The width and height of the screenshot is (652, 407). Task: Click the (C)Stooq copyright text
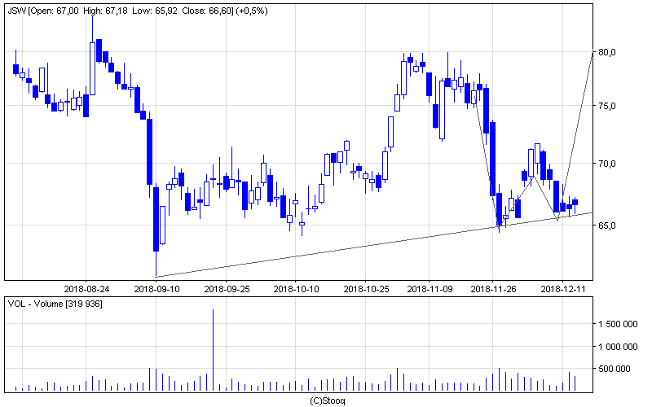[328, 400]
